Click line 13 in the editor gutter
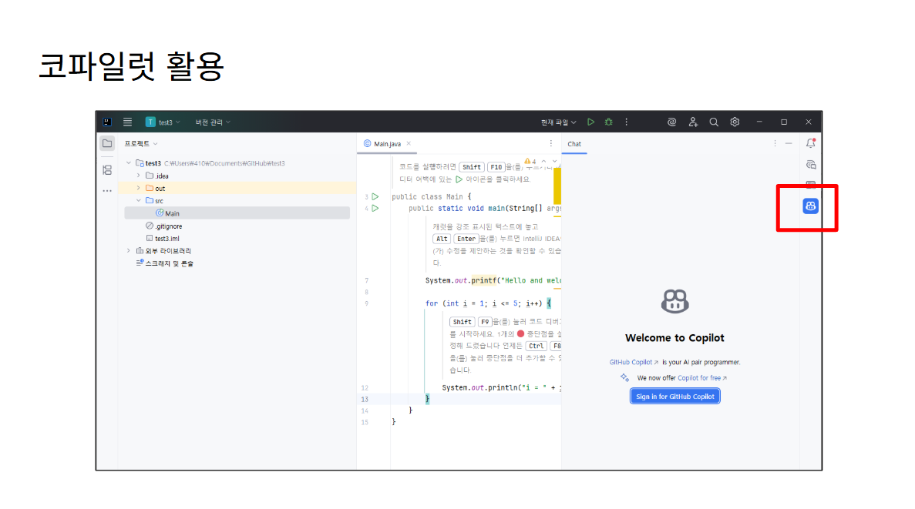 coord(365,400)
